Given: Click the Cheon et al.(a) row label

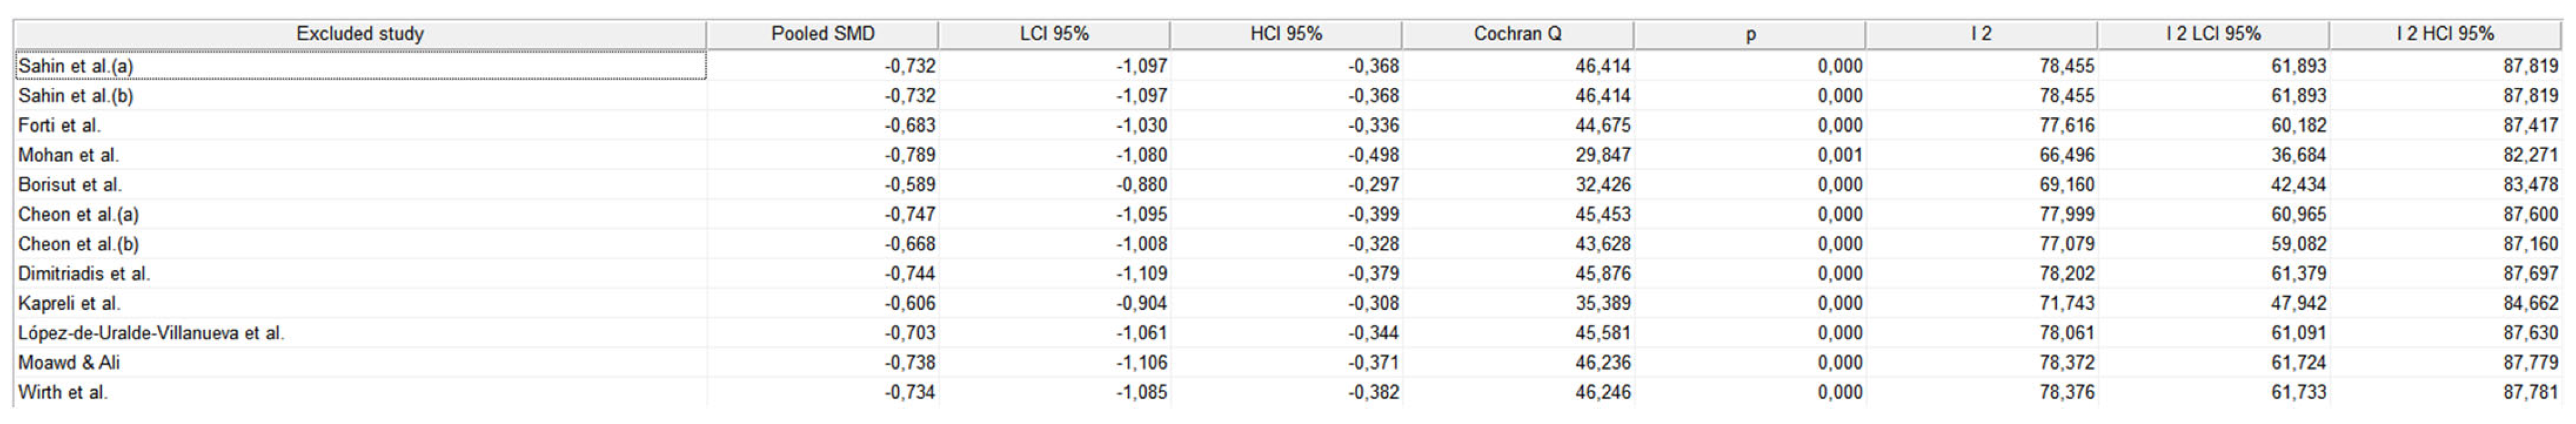Looking at the screenshot, I should (79, 214).
